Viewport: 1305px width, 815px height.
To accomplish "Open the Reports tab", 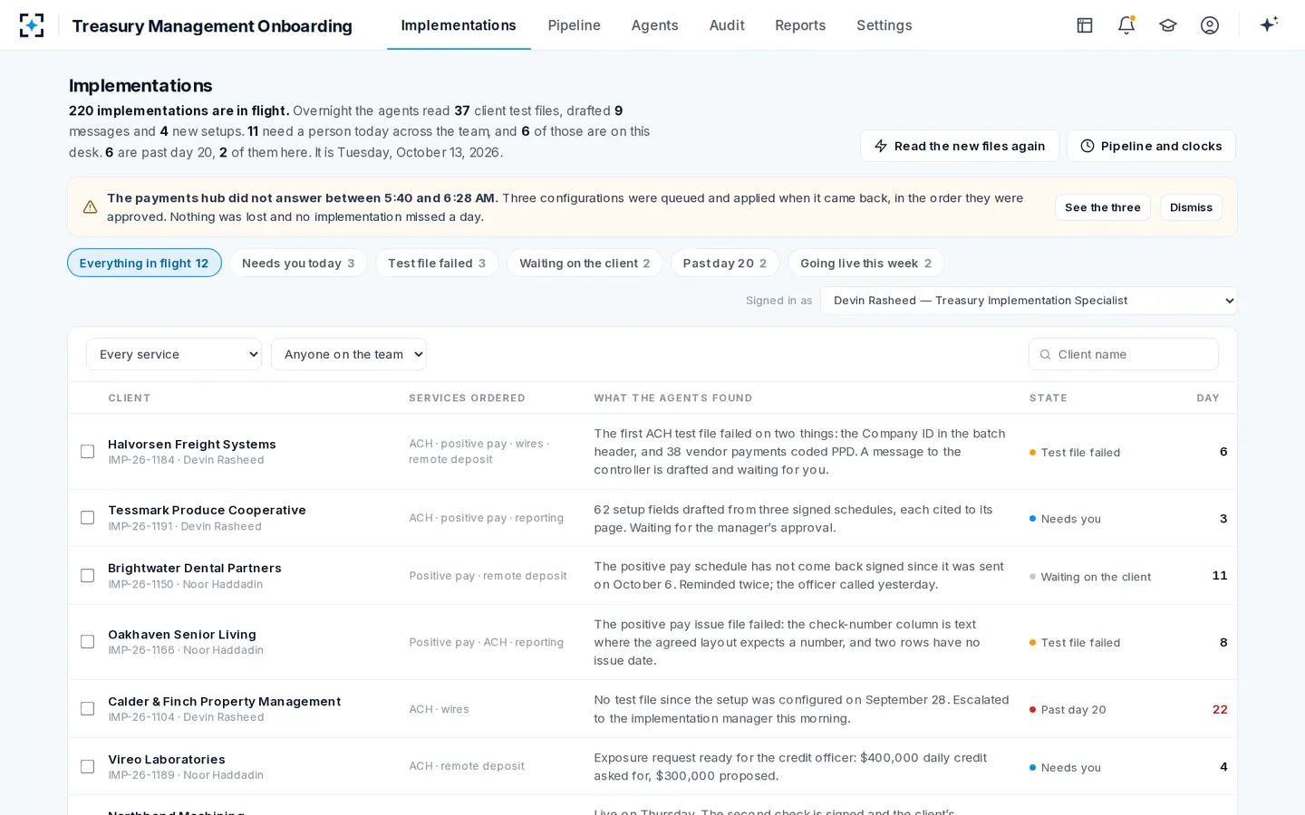I will 800,25.
